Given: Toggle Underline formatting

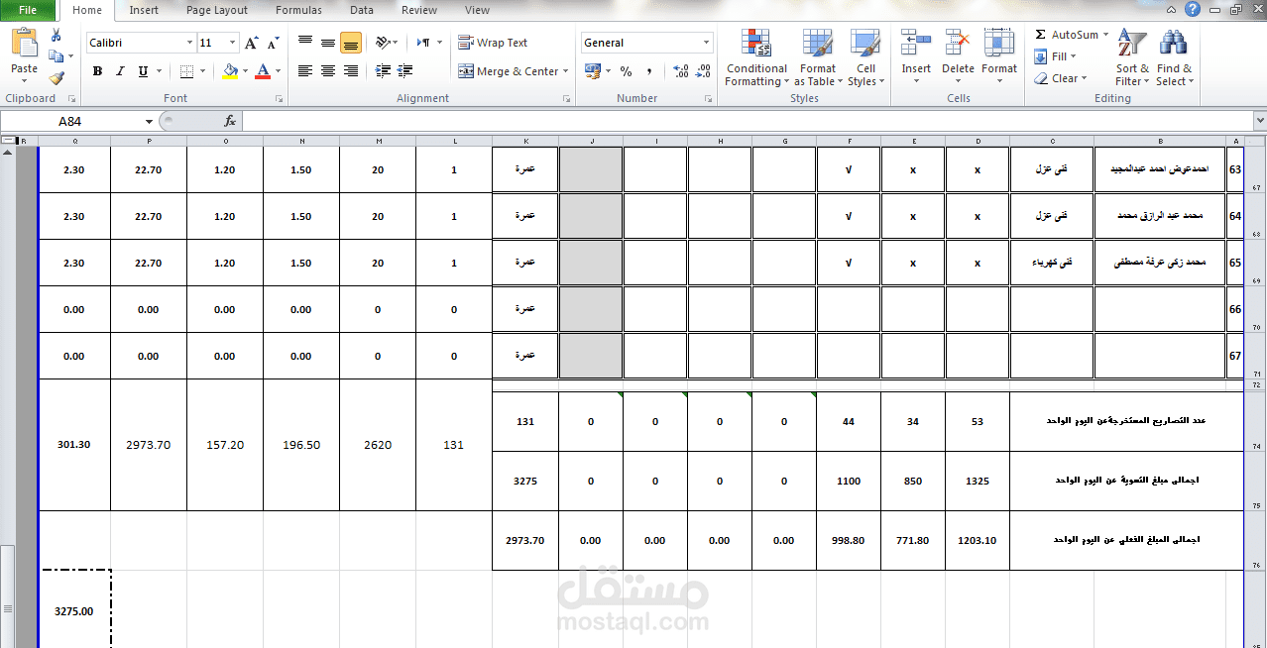Looking at the screenshot, I should point(143,71).
